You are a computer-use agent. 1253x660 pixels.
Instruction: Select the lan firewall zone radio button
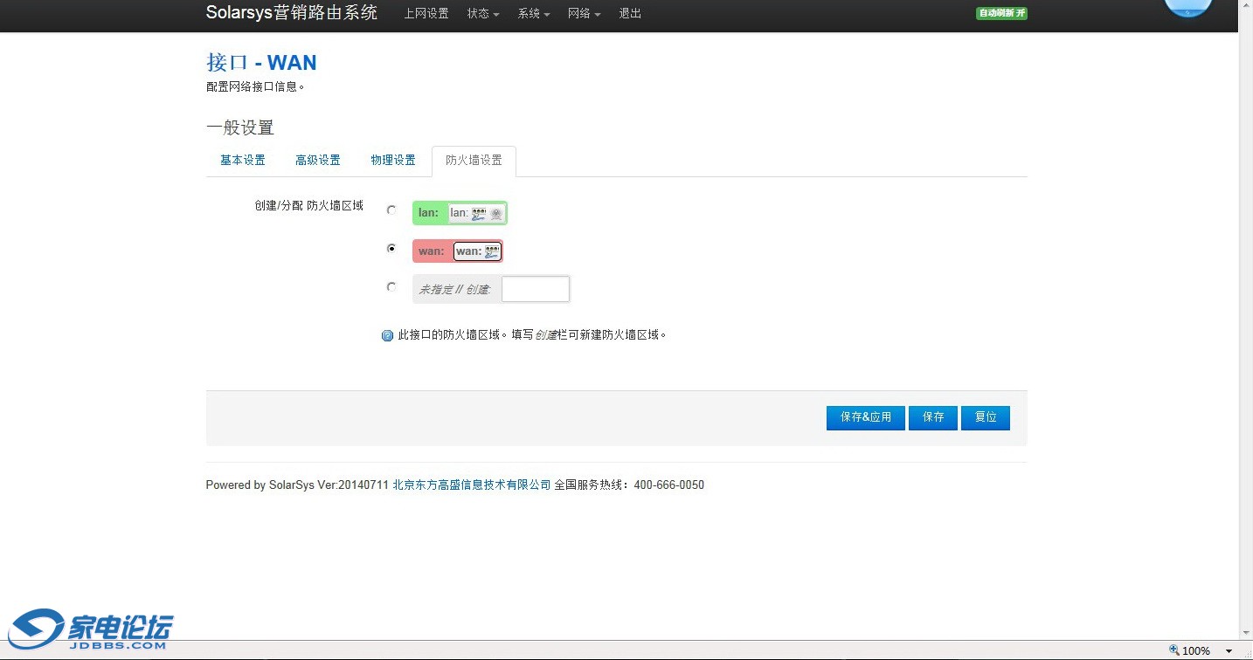pos(391,210)
